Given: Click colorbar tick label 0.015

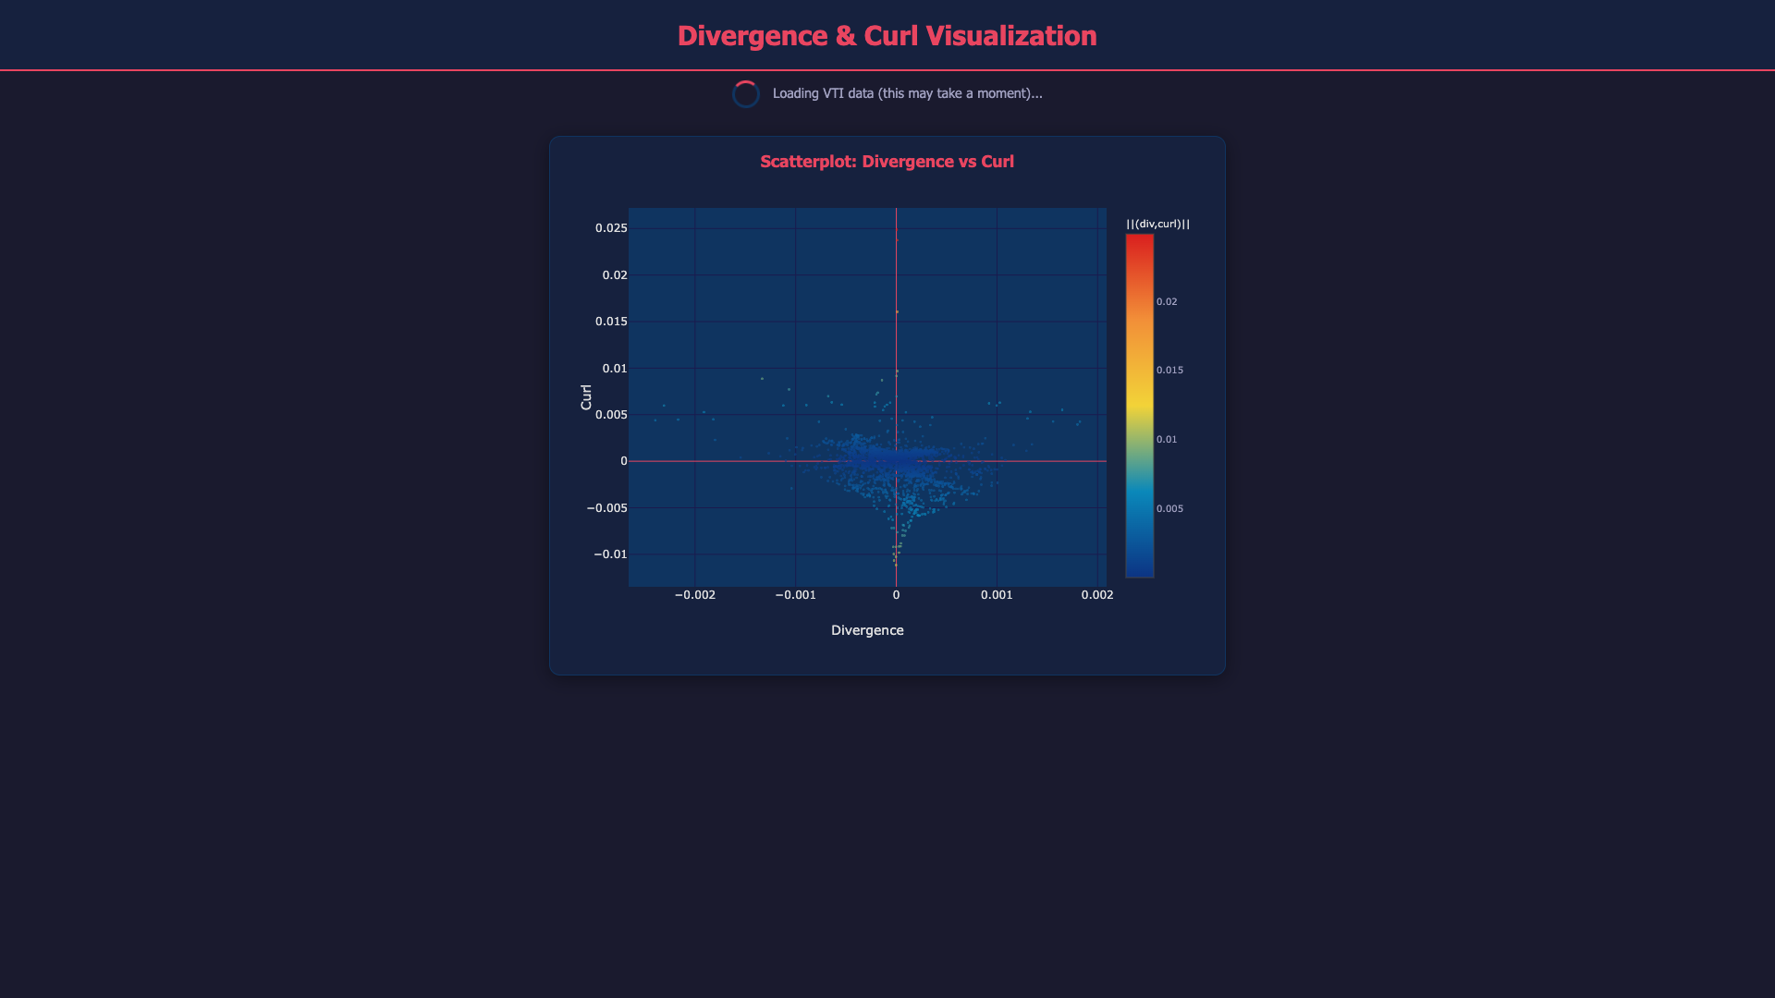Looking at the screenshot, I should (x=1169, y=371).
